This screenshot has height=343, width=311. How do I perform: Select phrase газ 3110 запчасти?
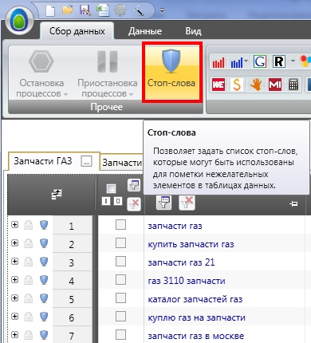click(187, 281)
